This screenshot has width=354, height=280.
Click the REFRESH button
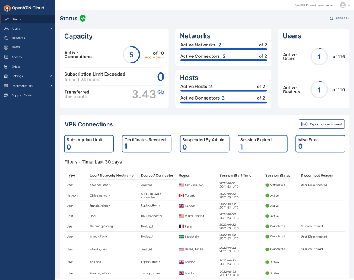coord(339,18)
